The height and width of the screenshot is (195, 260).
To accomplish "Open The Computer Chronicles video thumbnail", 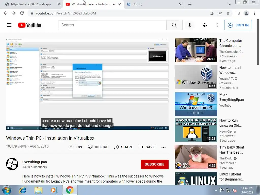I will (196, 50).
